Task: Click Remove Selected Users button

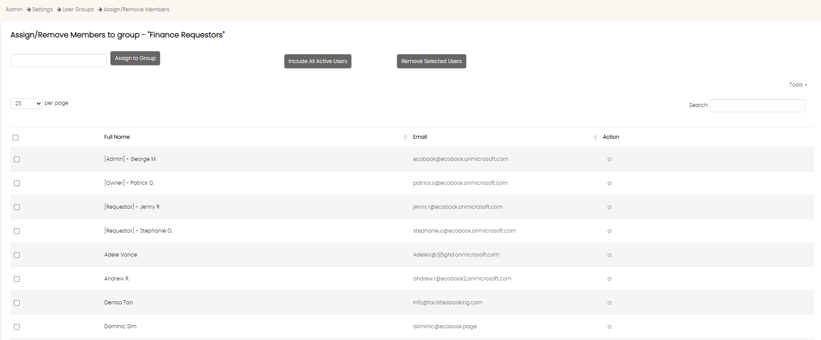Action: click(x=431, y=61)
